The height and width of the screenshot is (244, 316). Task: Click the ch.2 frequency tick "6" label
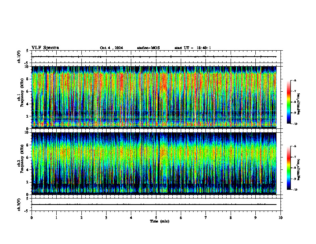coord(28,157)
